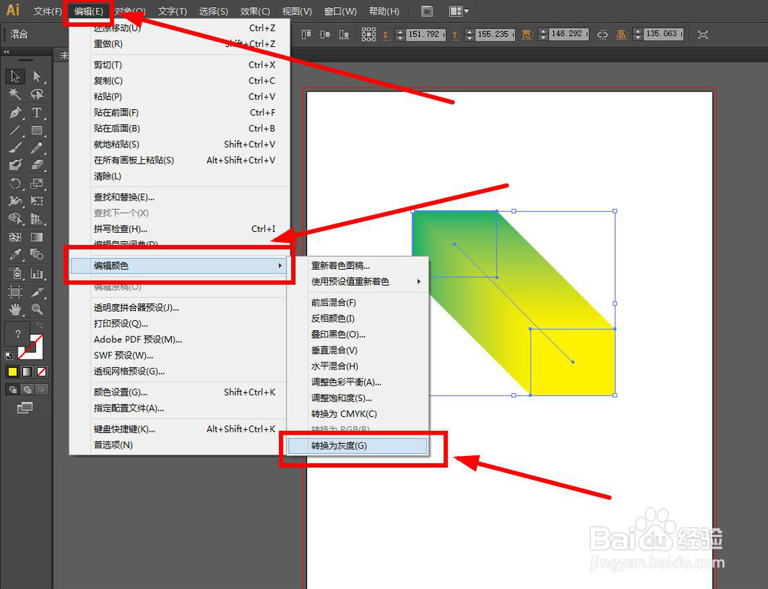Select the Paintbrush tool
768x589 pixels.
[x=14, y=147]
